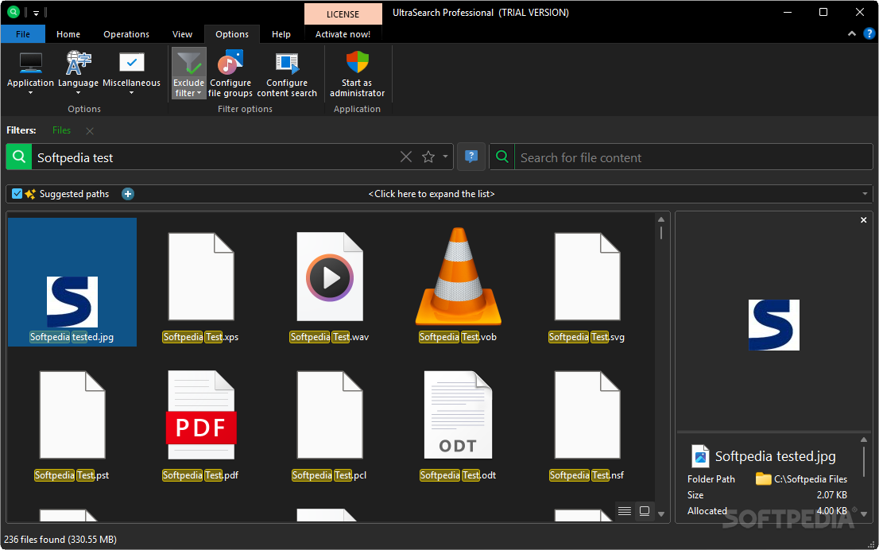
Task: Open the Activate now! tab
Action: click(x=343, y=34)
